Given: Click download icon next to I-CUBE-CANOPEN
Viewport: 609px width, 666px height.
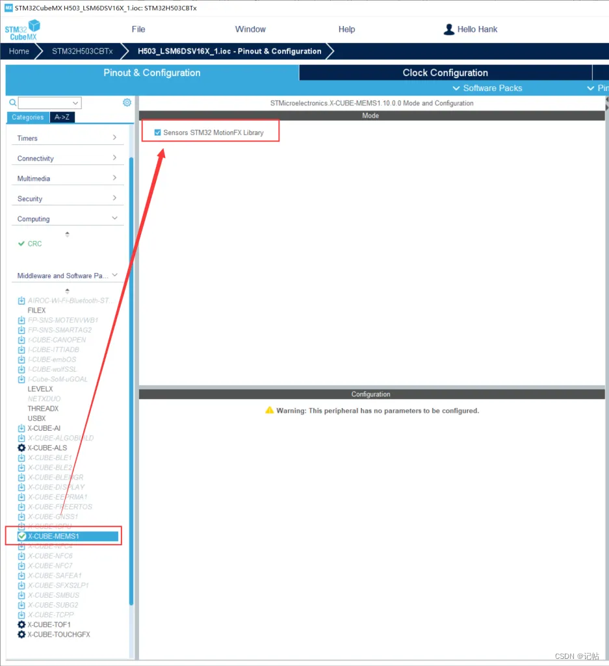Looking at the screenshot, I should (x=21, y=340).
